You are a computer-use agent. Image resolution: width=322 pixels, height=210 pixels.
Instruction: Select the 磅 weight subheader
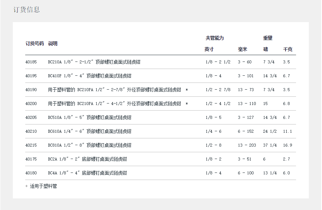point(266,49)
